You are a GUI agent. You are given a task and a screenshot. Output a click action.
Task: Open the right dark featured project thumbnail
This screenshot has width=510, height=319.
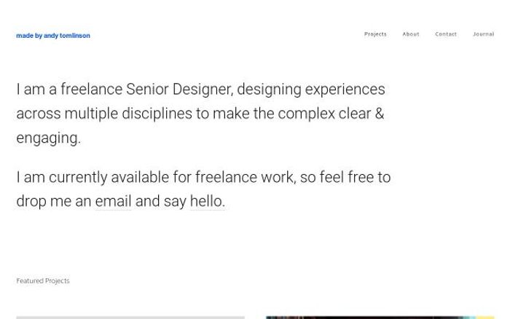[x=380, y=317]
